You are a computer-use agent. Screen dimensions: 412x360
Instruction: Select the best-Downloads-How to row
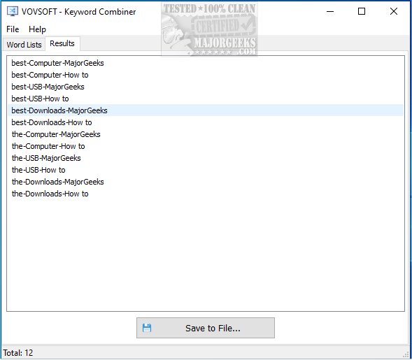tap(206, 122)
